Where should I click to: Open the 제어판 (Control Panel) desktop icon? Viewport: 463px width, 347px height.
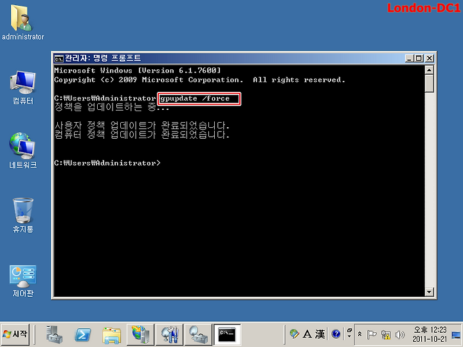23,281
